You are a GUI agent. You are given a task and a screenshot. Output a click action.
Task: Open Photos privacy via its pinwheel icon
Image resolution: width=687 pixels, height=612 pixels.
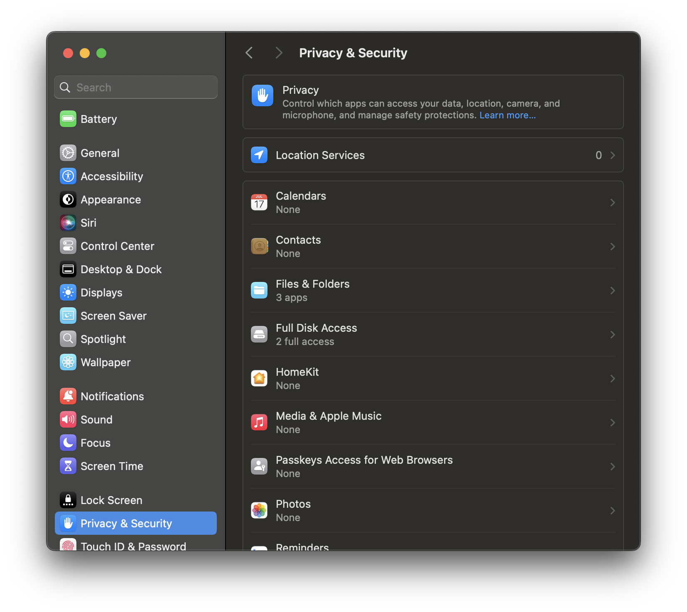[x=259, y=510]
